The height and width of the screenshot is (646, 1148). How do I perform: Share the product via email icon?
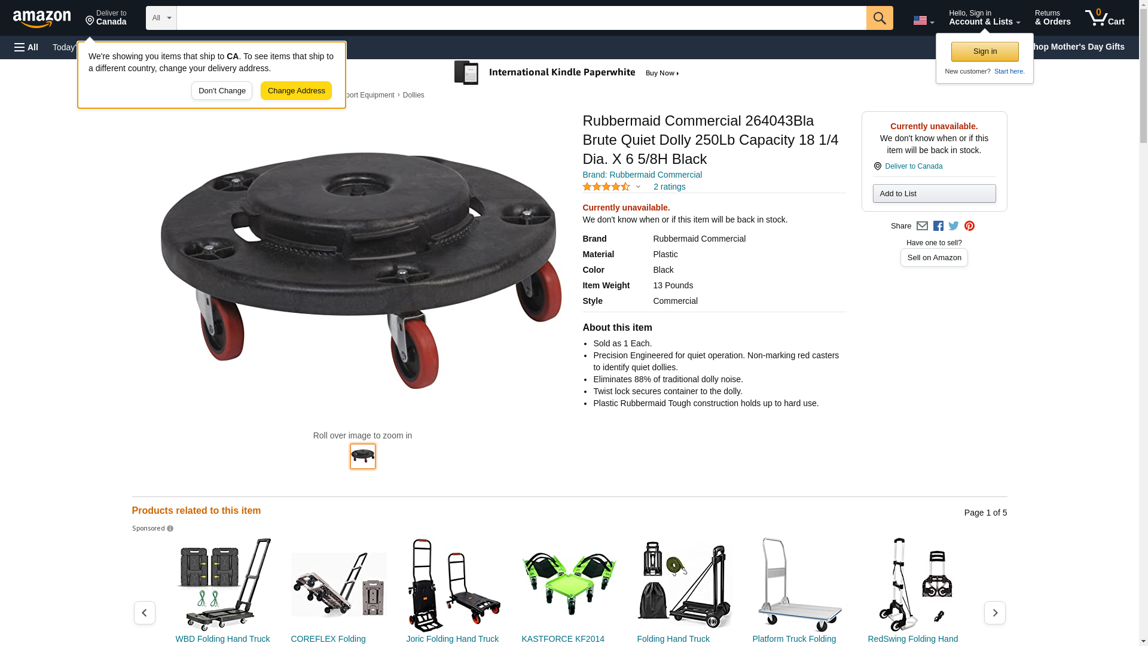tap(922, 226)
